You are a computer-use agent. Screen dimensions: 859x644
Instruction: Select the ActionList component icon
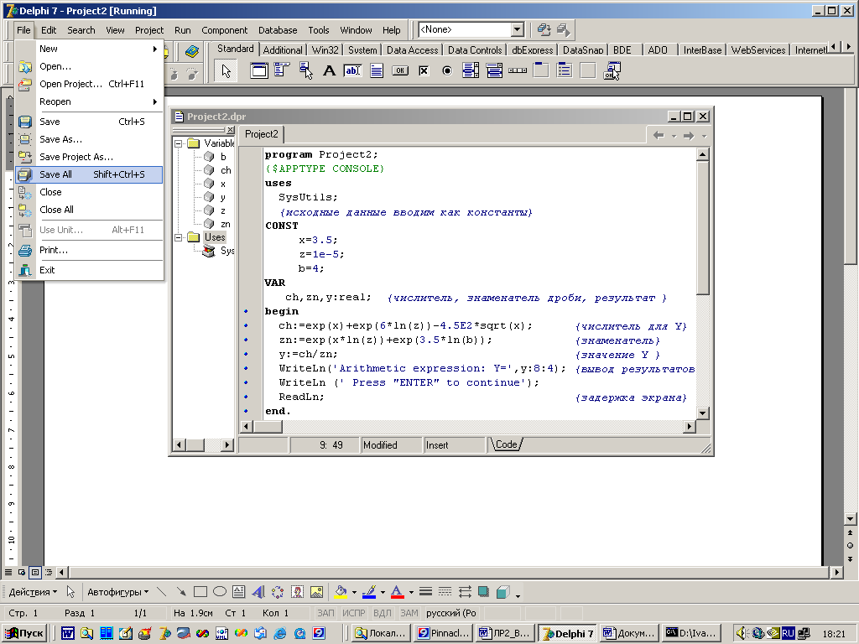point(612,70)
